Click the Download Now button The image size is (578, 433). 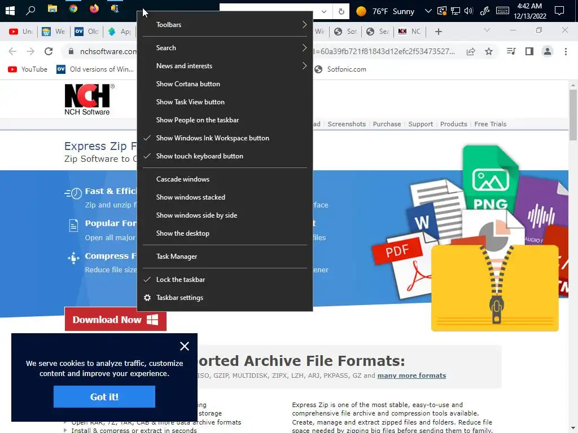tap(115, 320)
